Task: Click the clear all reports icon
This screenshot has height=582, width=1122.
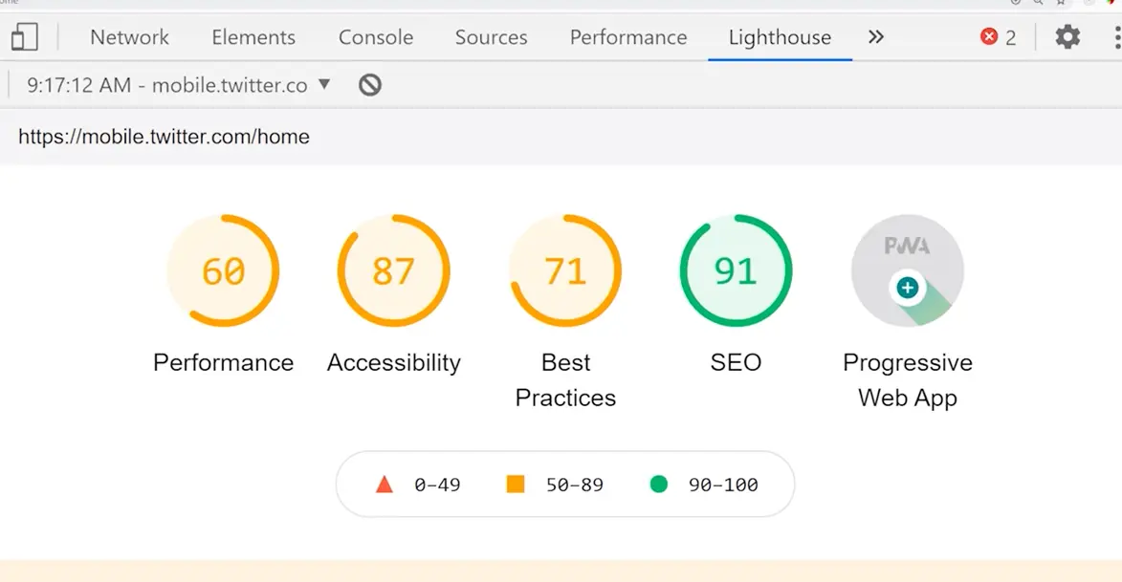Action: pos(370,85)
